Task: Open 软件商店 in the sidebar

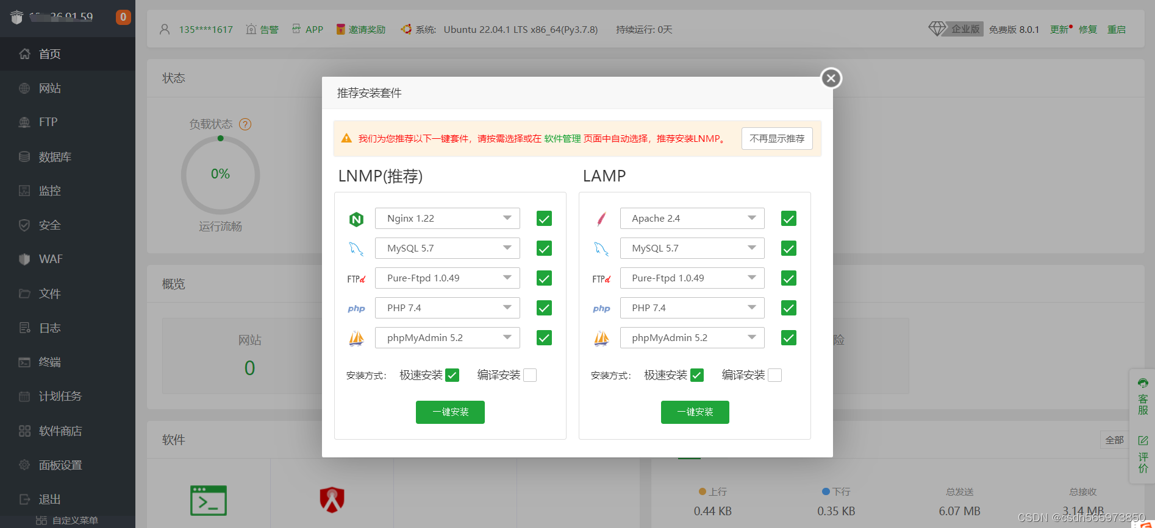Action: (x=68, y=431)
